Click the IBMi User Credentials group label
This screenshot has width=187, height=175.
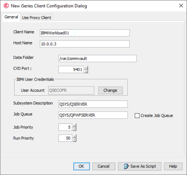(35, 79)
